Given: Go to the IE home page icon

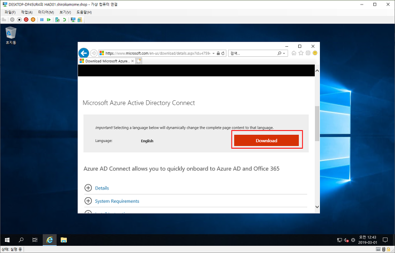Looking at the screenshot, I should click(x=294, y=53).
